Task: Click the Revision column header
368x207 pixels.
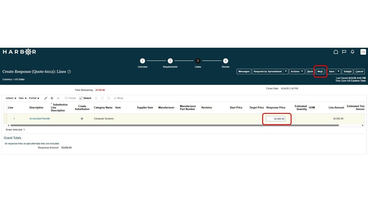Action: pos(207,108)
